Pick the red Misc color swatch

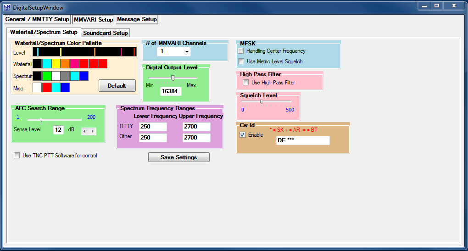coord(46,88)
